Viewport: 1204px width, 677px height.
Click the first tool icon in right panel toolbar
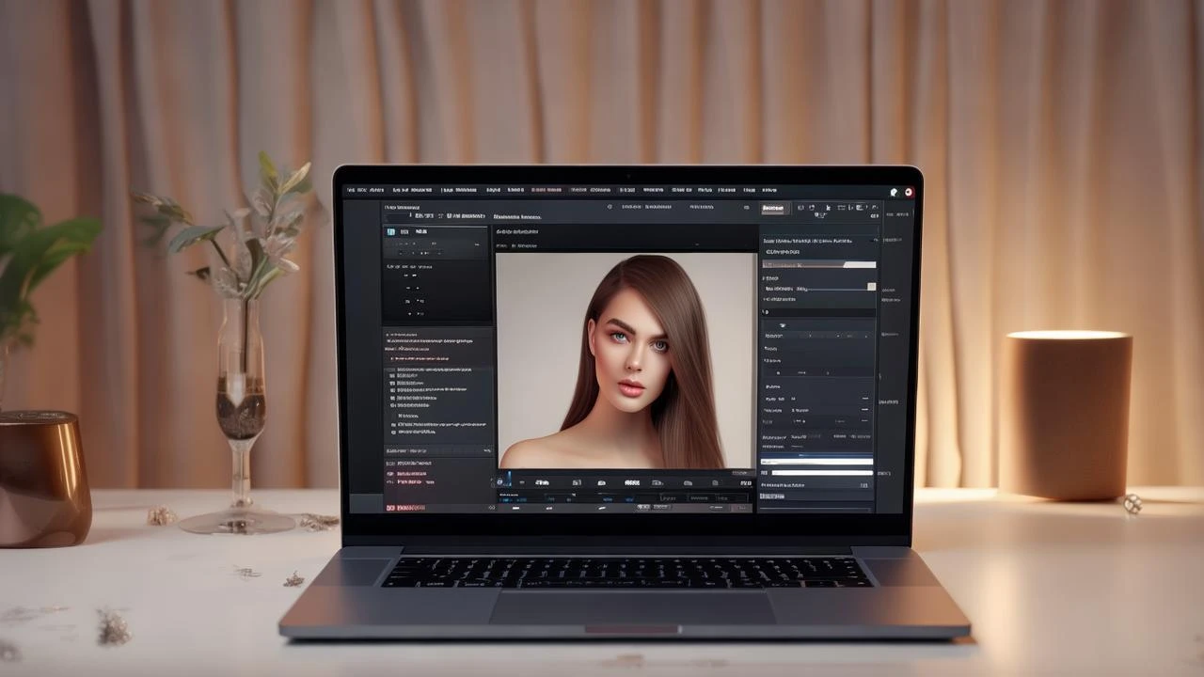tap(800, 208)
